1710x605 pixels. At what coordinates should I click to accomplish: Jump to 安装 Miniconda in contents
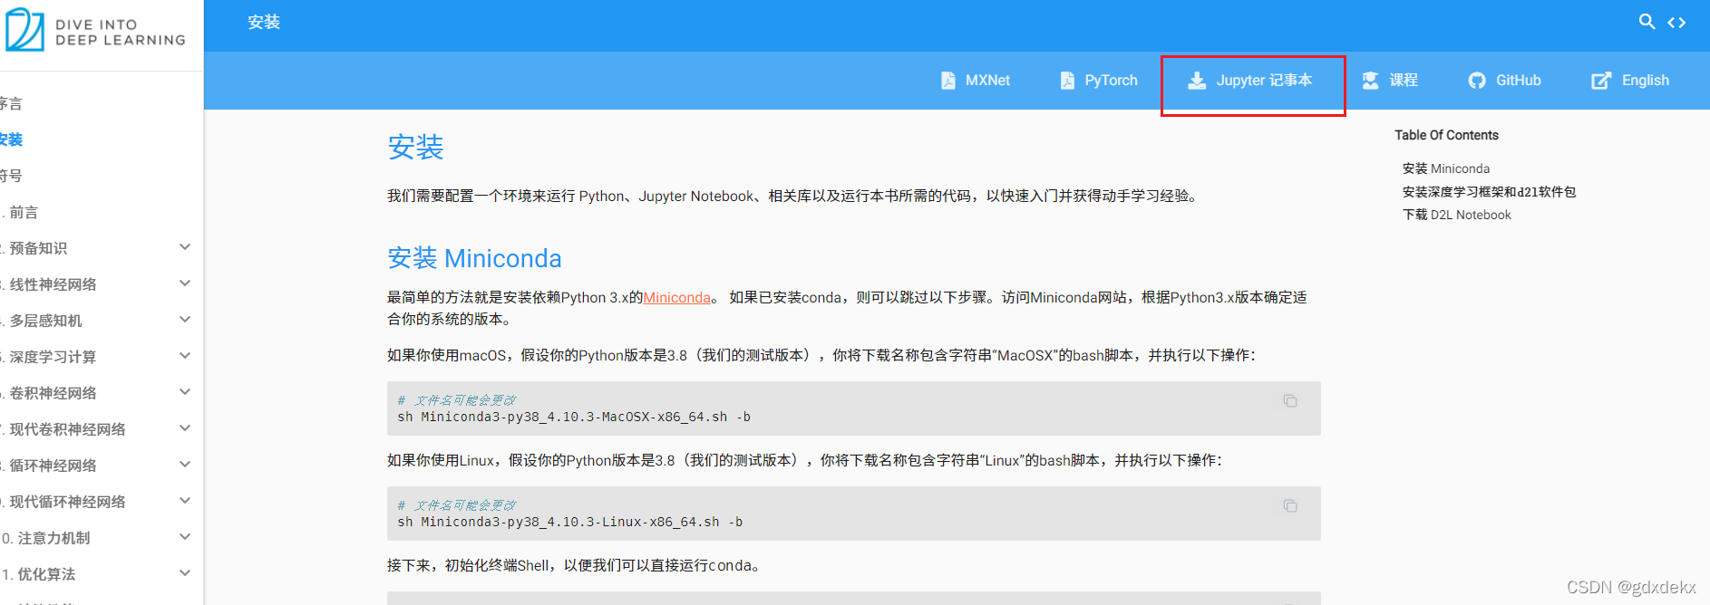point(1446,168)
